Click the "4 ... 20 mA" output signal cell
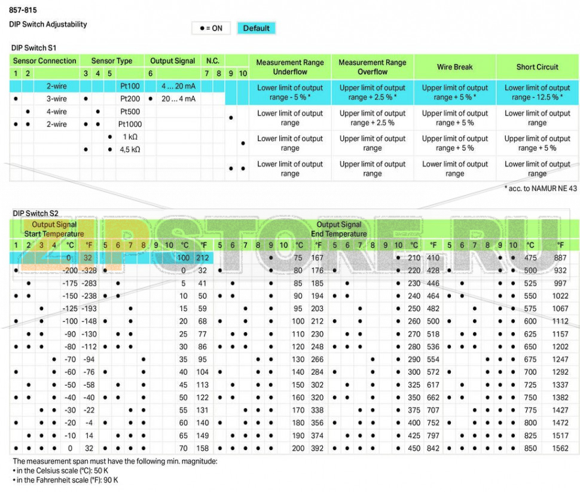The image size is (580, 492). click(178, 86)
